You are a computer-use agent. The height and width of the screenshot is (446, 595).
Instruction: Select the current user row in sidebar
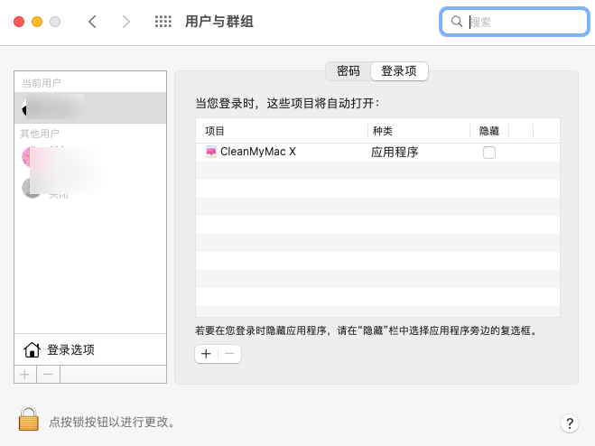pos(90,107)
